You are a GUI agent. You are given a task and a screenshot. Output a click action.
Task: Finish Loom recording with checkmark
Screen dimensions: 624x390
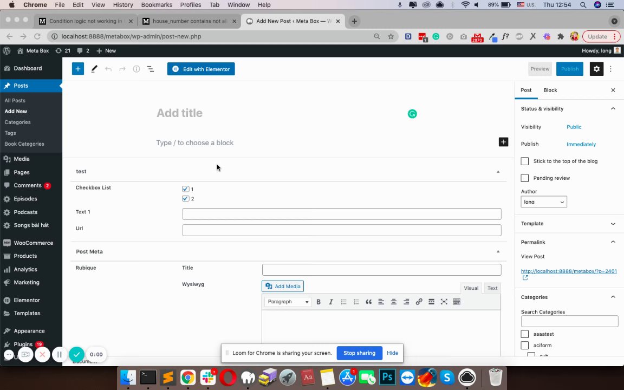coord(76,354)
